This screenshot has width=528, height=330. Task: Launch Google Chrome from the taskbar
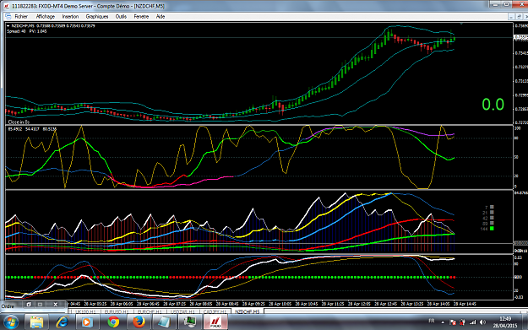click(x=113, y=322)
